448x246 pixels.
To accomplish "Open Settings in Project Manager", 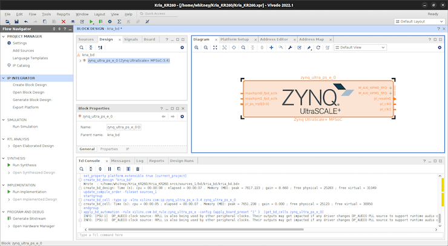I will [x=19, y=43].
